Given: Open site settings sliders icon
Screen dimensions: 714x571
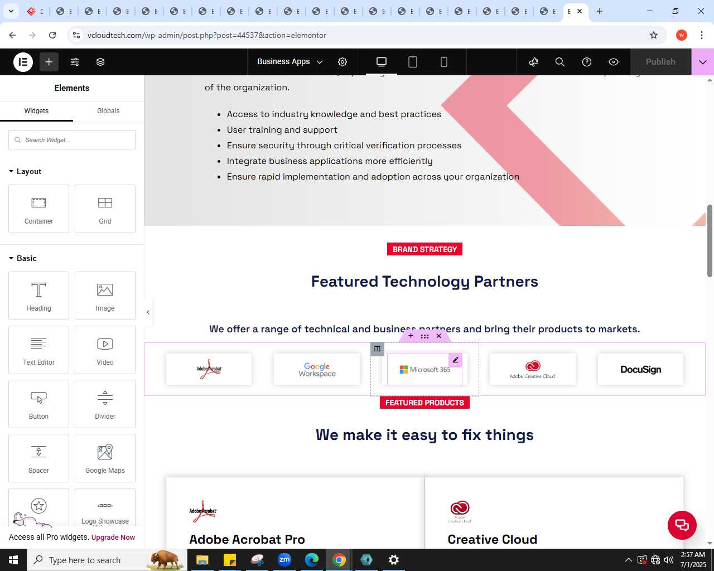Looking at the screenshot, I should tap(75, 62).
